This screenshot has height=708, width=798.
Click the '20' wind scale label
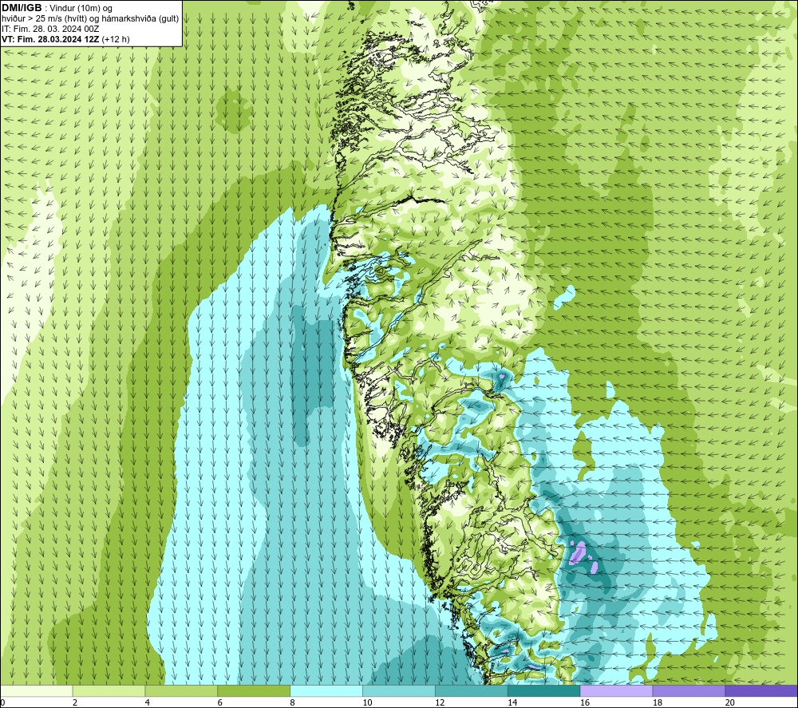pyautogui.click(x=730, y=703)
